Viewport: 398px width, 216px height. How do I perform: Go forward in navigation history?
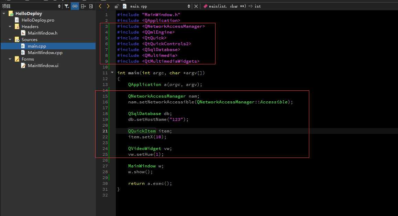tap(108, 6)
